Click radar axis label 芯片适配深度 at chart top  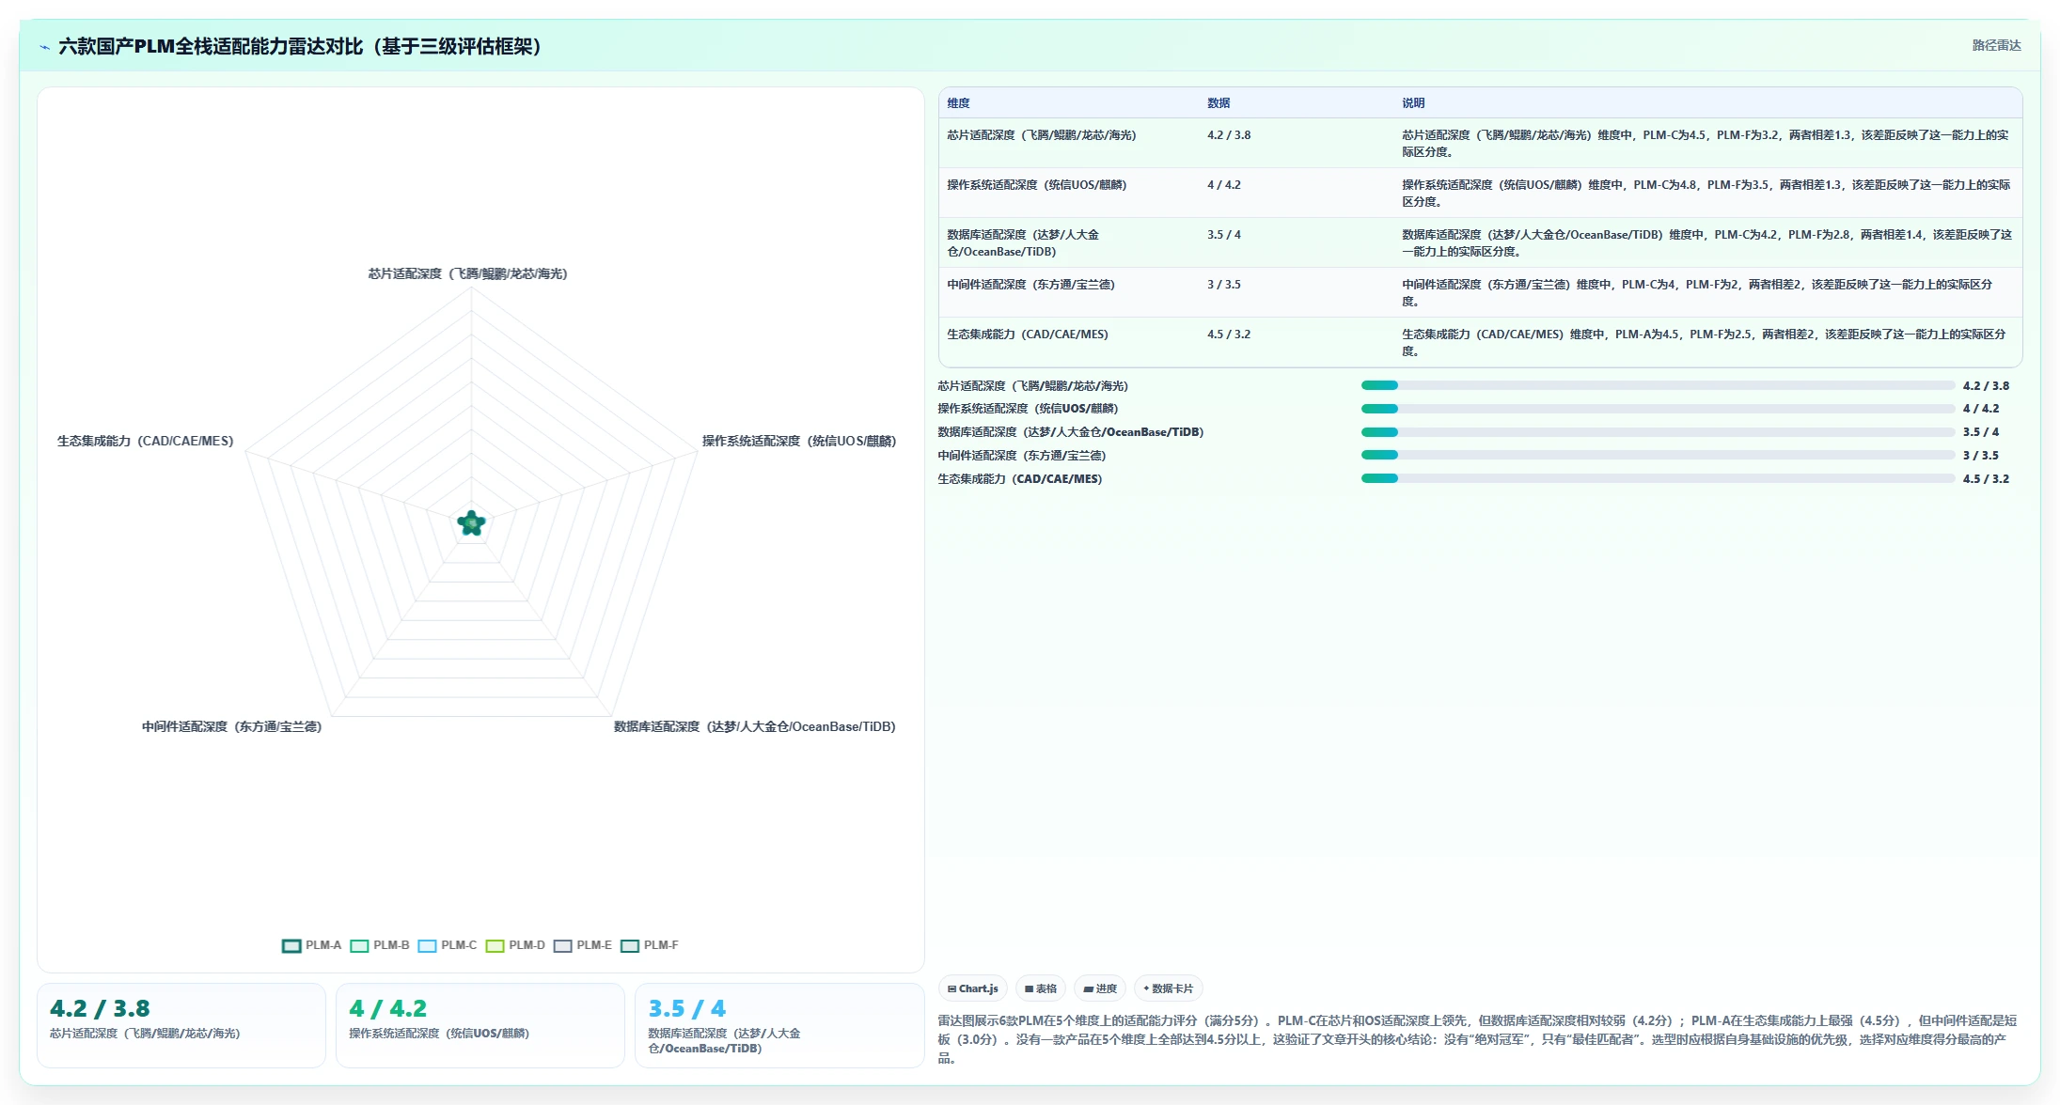[x=468, y=273]
